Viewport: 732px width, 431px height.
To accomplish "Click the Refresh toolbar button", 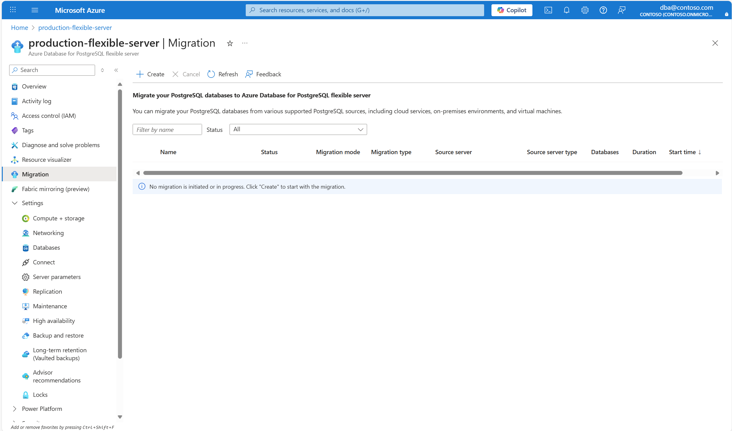I will click(223, 74).
